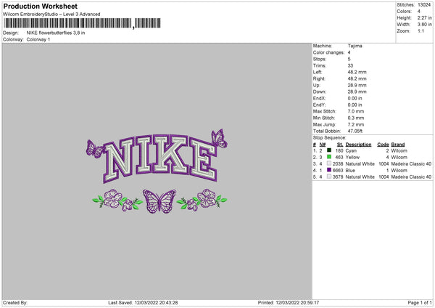Click the Code column header
The height and width of the screenshot is (308, 435).
pyautogui.click(x=383, y=145)
